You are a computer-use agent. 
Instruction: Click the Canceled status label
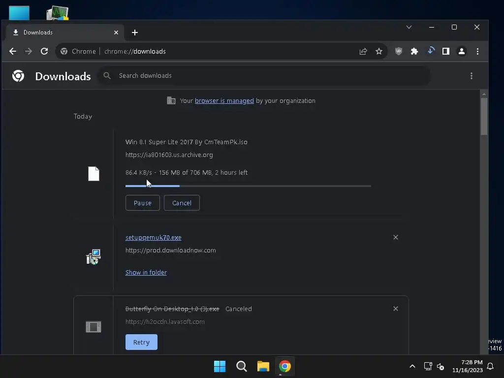239,309
